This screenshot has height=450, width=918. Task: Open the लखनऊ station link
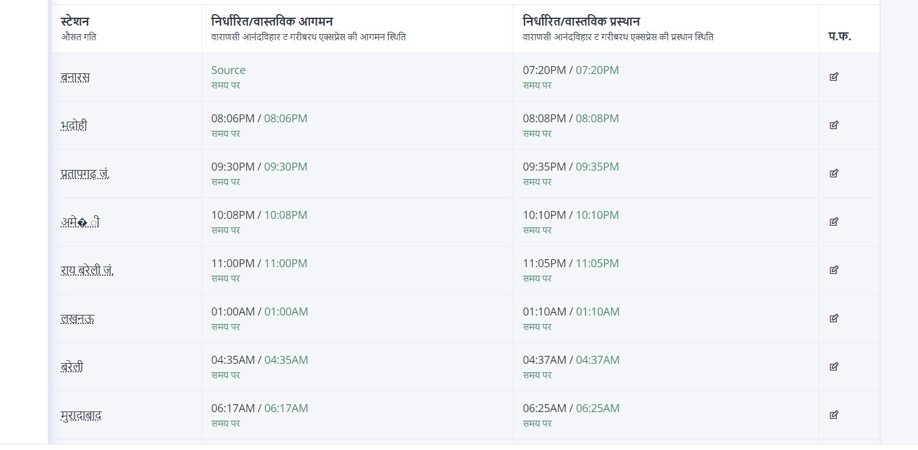coord(78,319)
